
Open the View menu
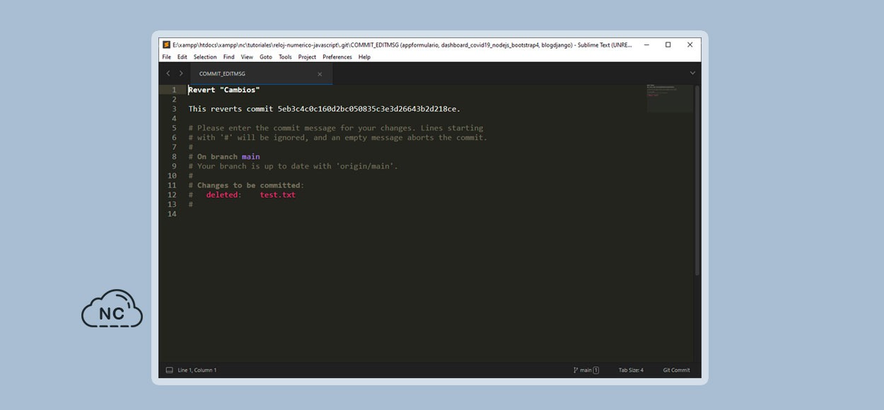coord(247,57)
